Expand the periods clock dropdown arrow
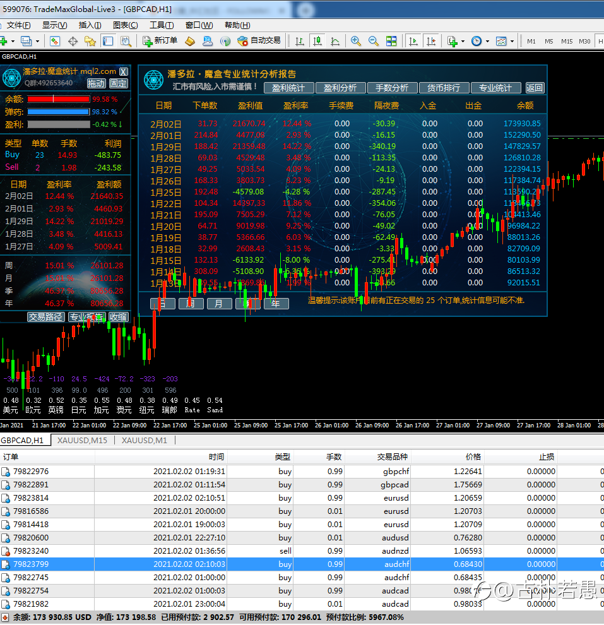Screen dimensions: 604x625 pyautogui.click(x=487, y=41)
